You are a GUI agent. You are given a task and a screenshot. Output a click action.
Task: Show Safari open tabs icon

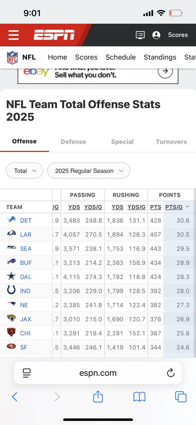pos(181,397)
